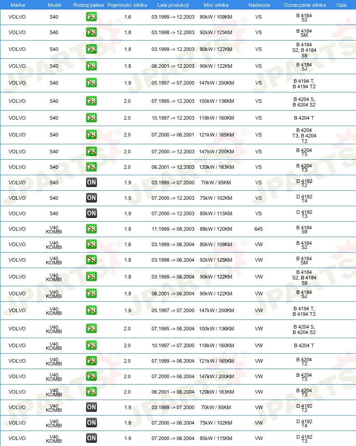Select the date cell '03.1998 -> 06.2004'
This screenshot has height=446, width=356.
(173, 260)
